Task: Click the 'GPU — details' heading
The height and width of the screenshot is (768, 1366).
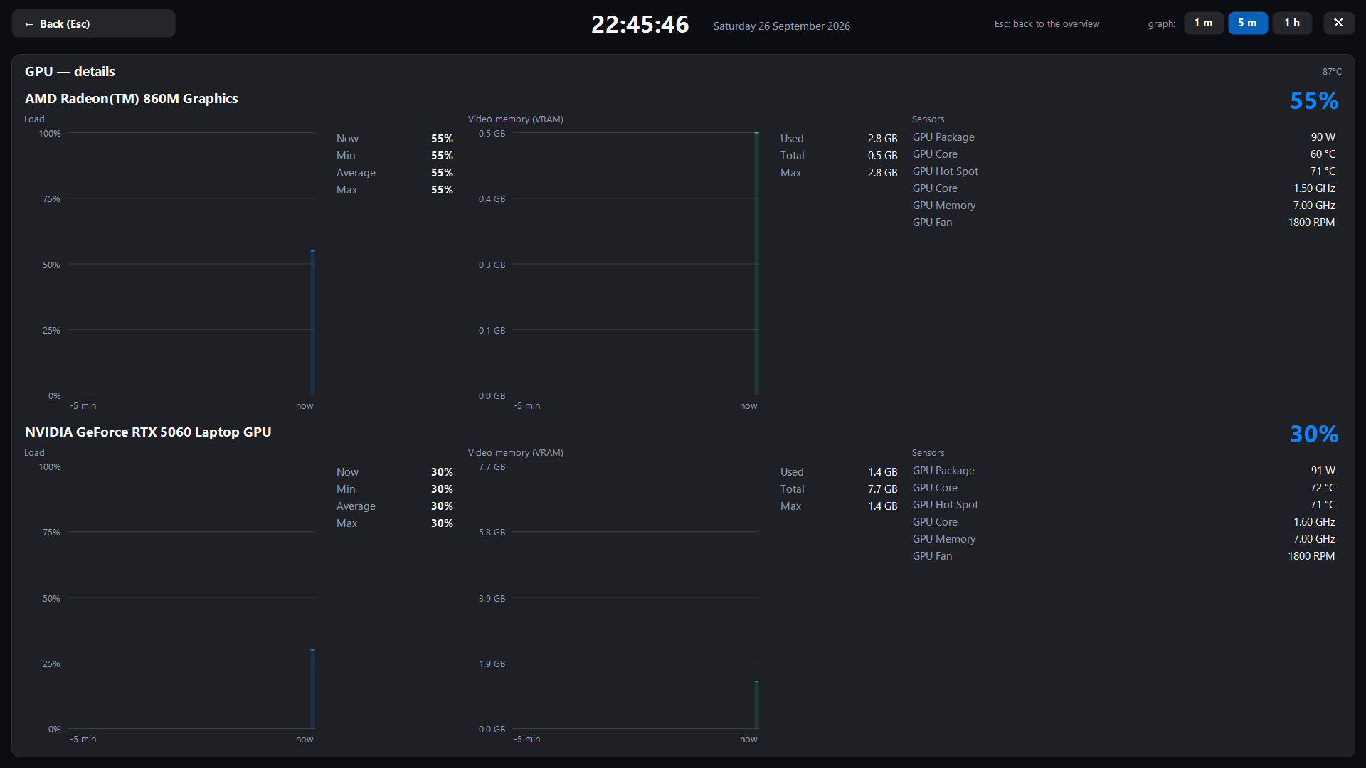Action: click(70, 72)
